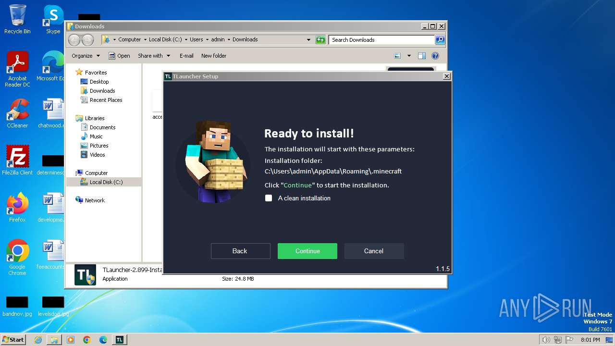This screenshot has width=615, height=346.
Task: Select the levelsdog.jpg desktop file
Action: pyautogui.click(x=53, y=307)
